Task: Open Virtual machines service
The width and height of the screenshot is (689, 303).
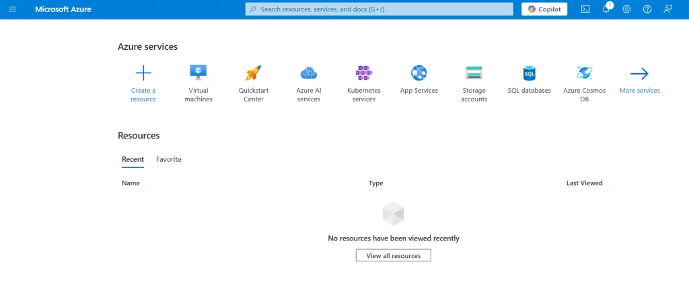Action: pyautogui.click(x=198, y=73)
